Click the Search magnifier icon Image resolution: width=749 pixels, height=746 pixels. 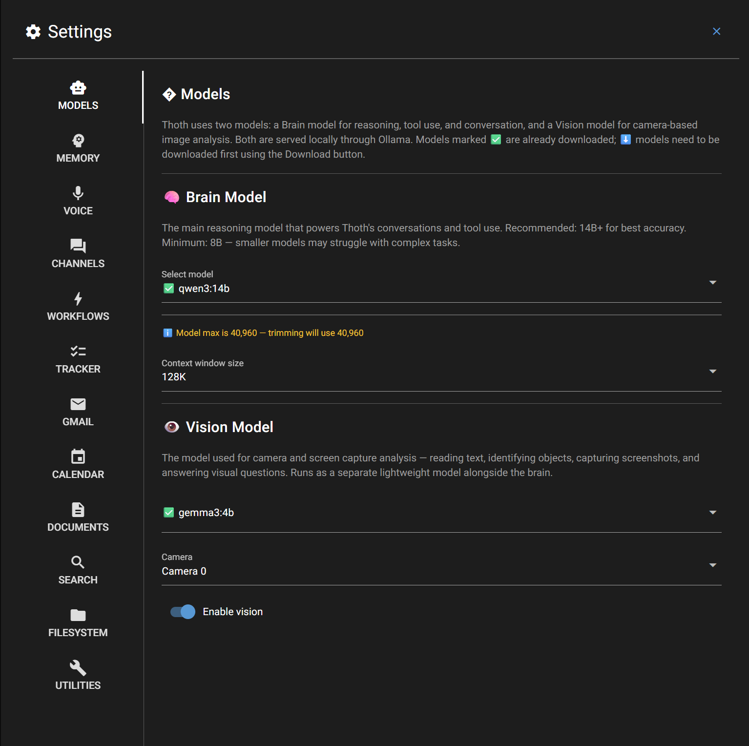[78, 562]
